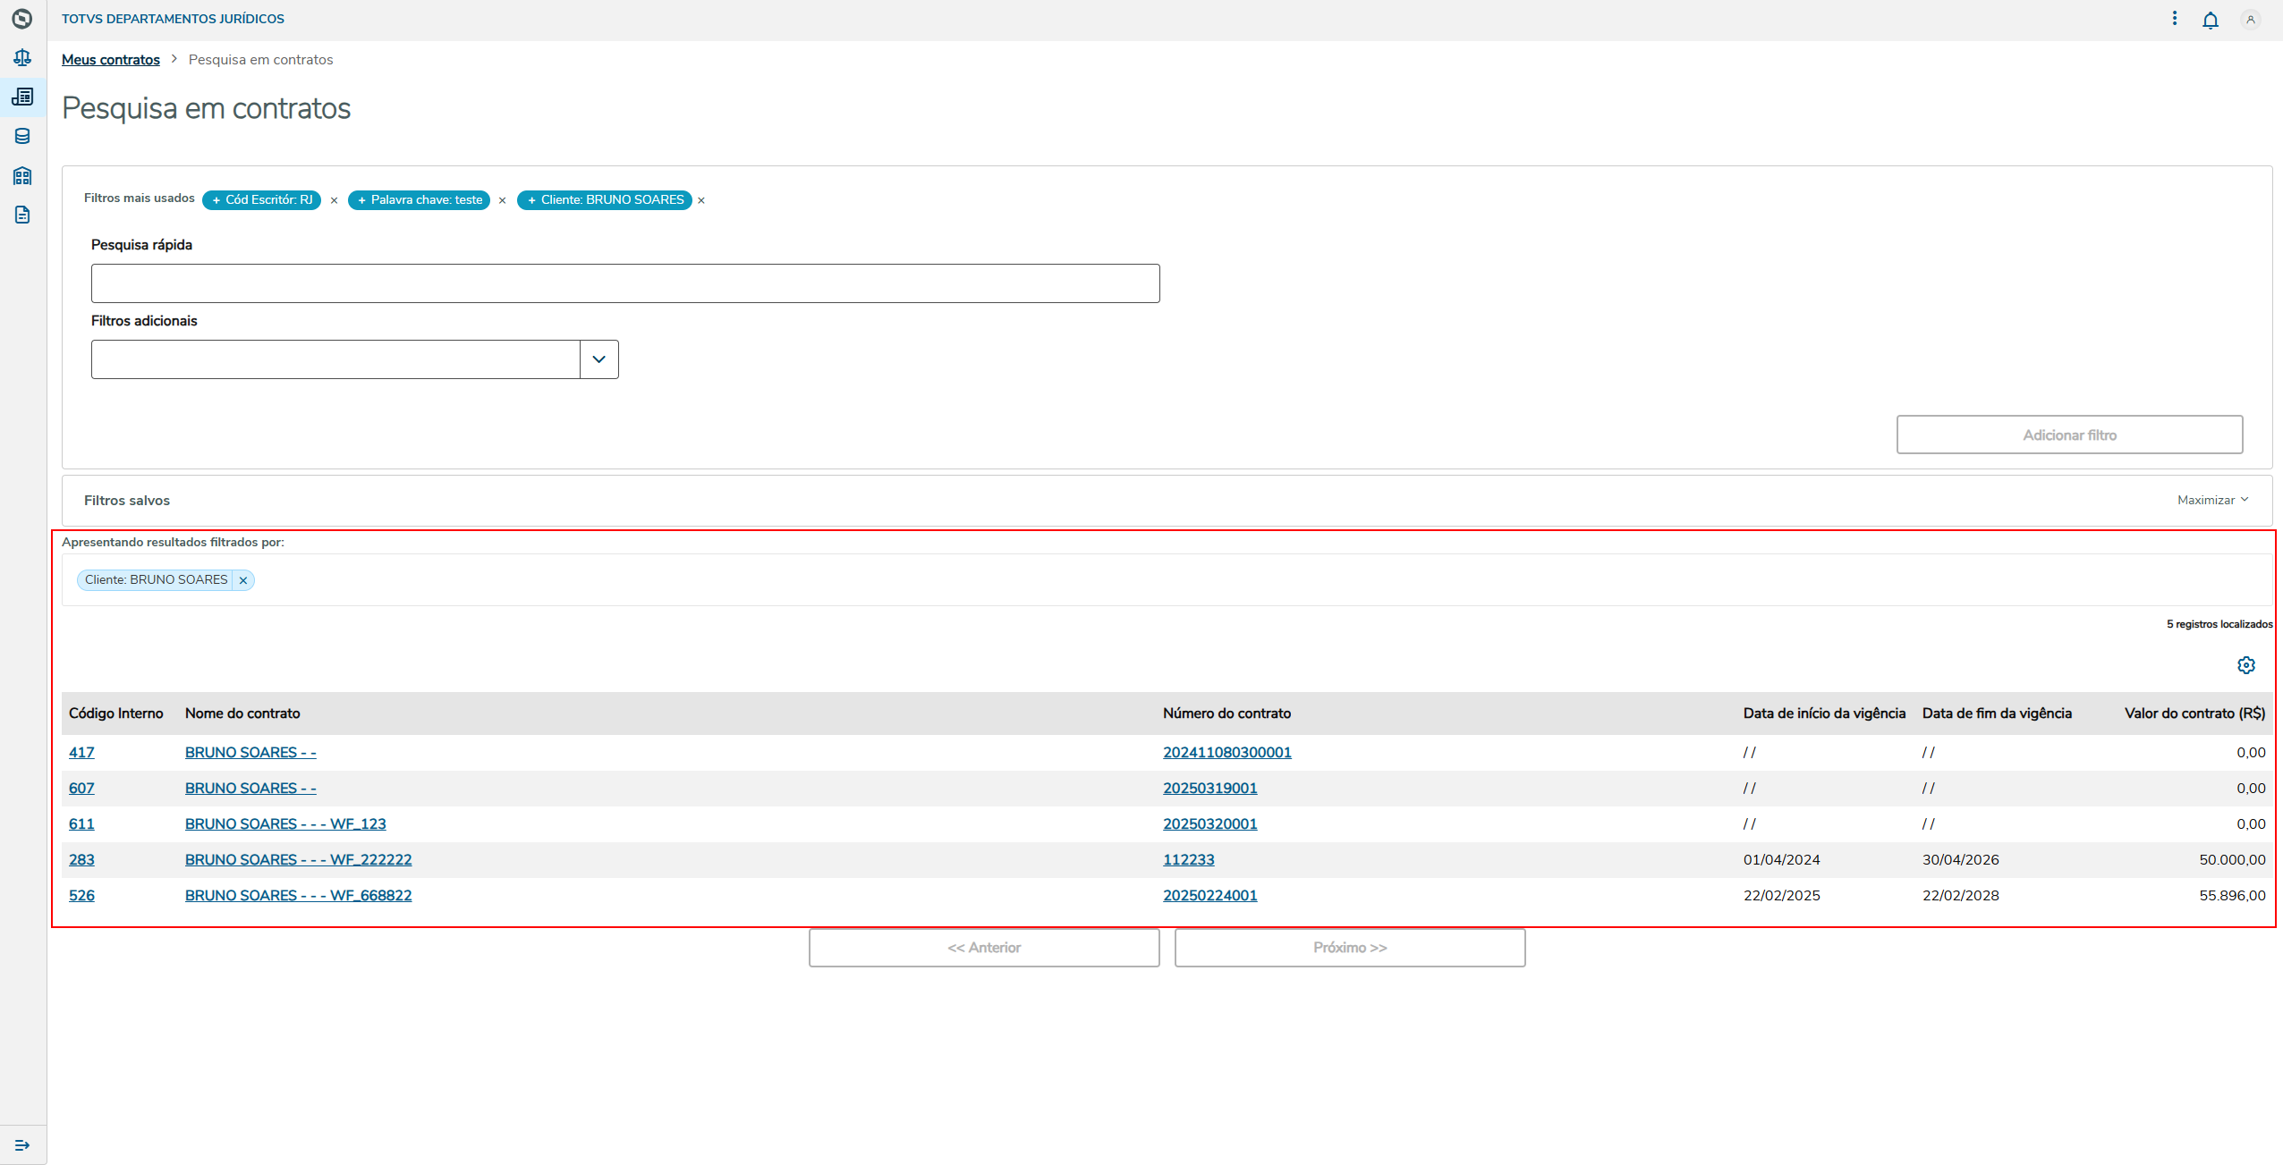Click inside the Filtros adicionais combo box

point(335,359)
